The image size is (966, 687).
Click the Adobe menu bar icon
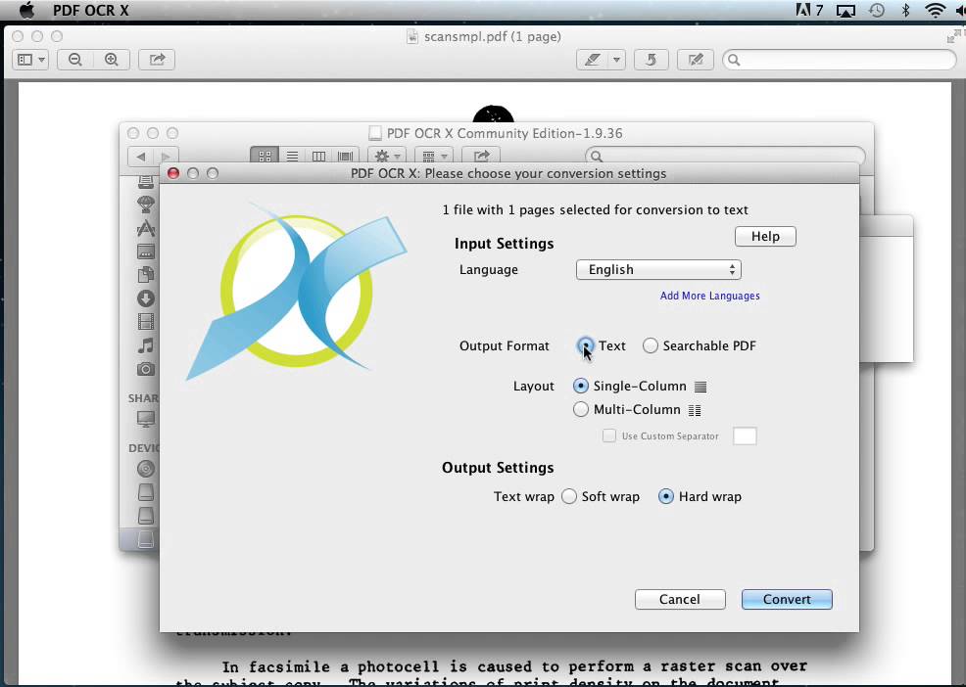[x=809, y=10]
